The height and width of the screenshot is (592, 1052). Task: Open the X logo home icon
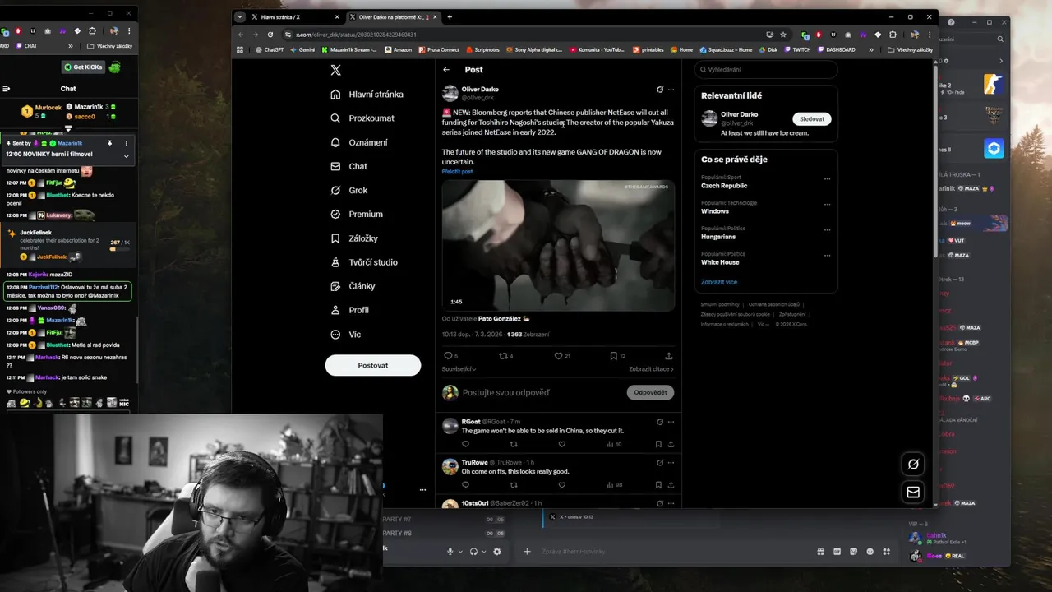[x=335, y=70]
